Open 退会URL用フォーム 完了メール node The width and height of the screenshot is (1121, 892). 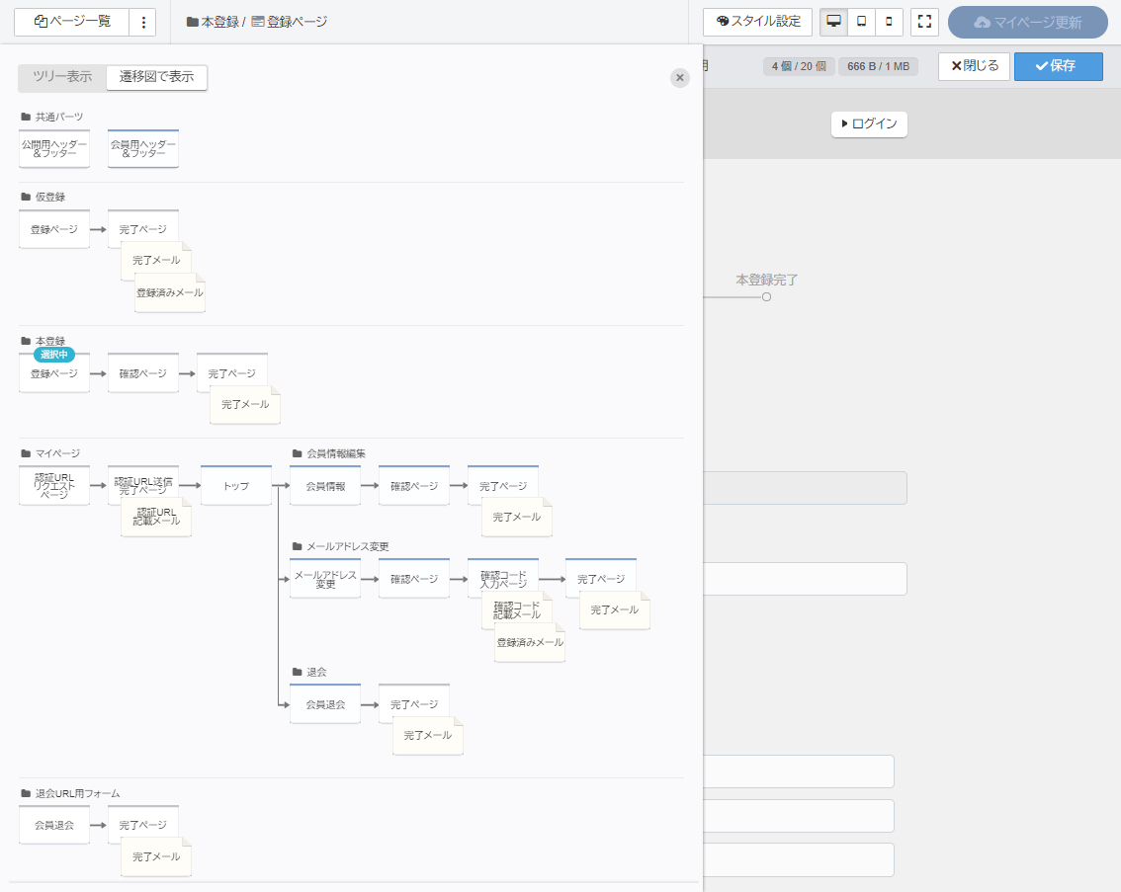click(156, 856)
